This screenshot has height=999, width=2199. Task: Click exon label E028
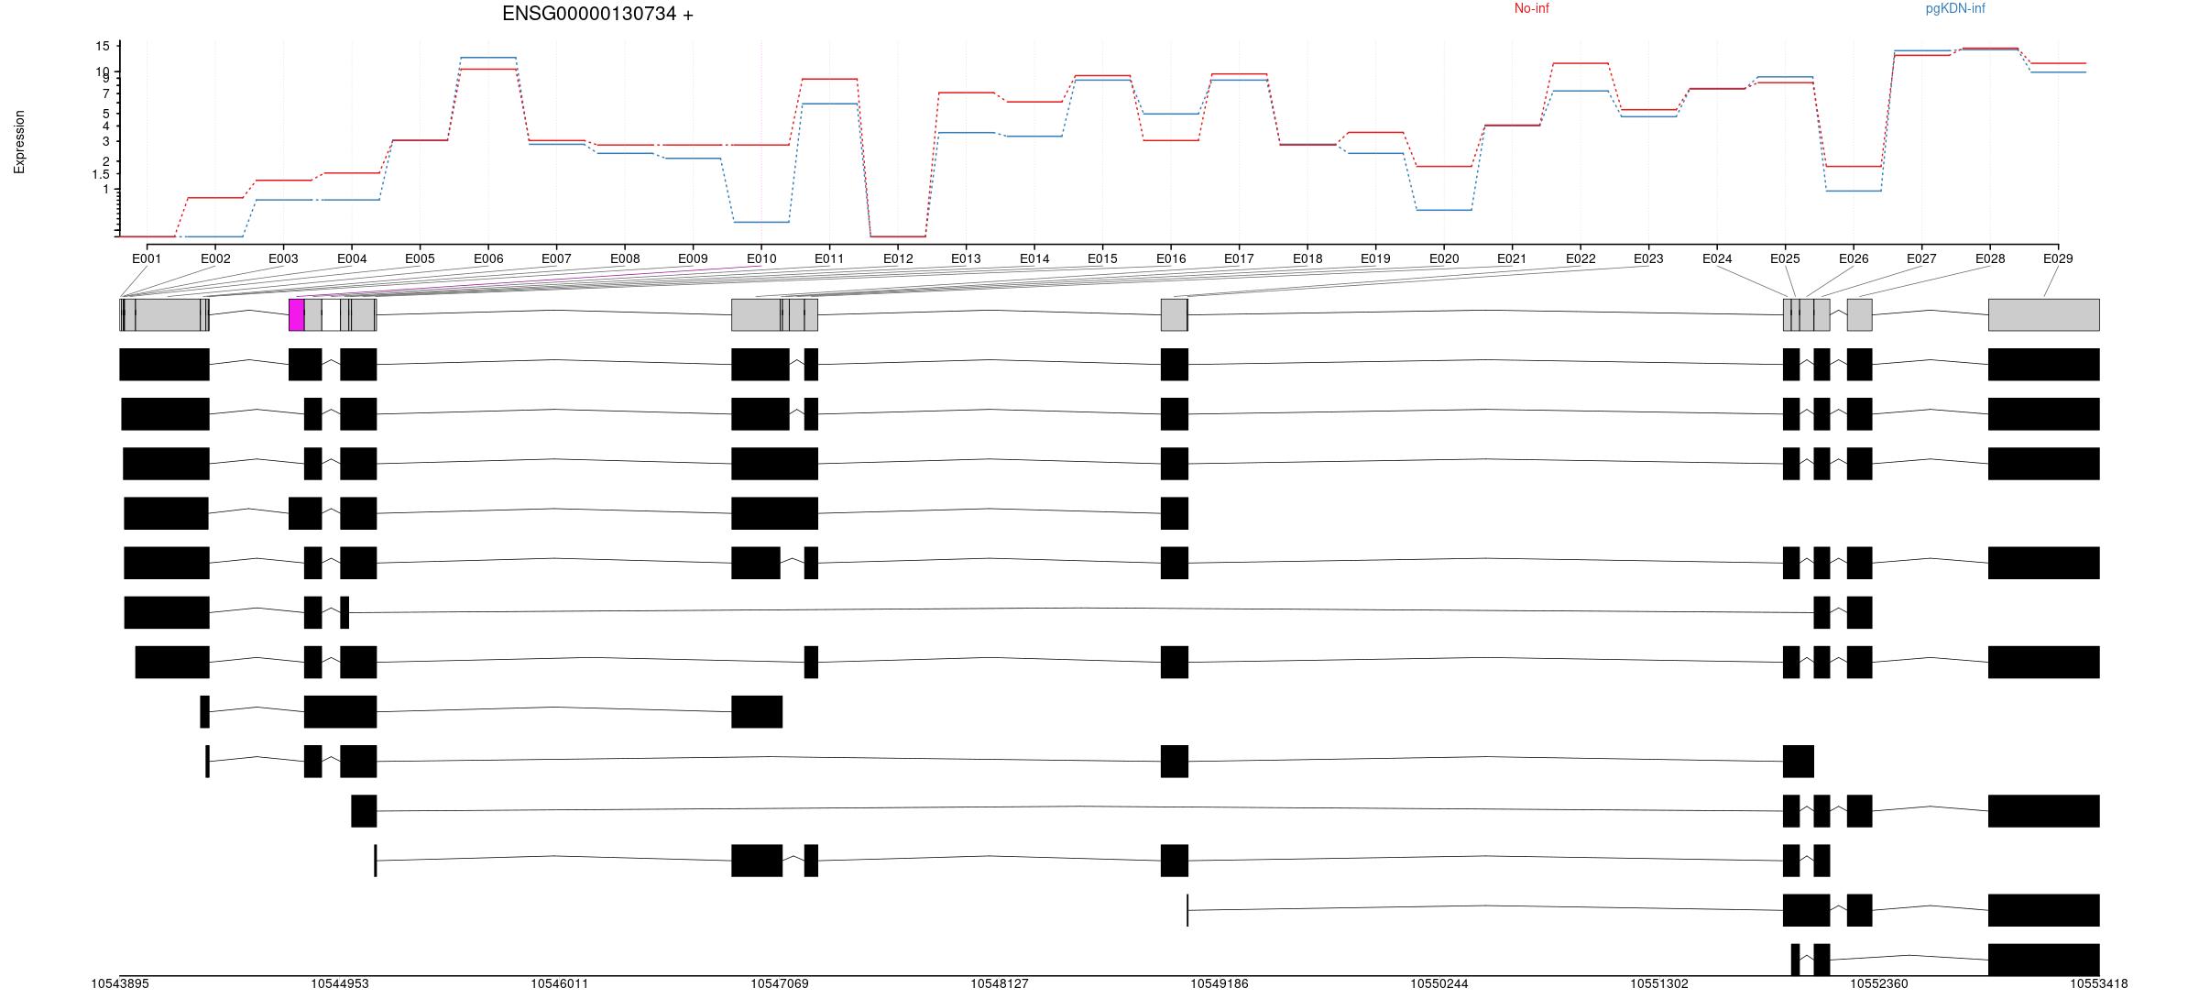[x=1990, y=258]
